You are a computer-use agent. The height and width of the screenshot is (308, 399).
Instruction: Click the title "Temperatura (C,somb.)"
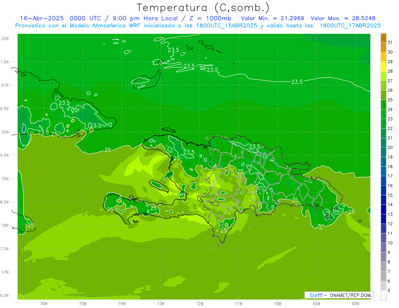click(203, 8)
